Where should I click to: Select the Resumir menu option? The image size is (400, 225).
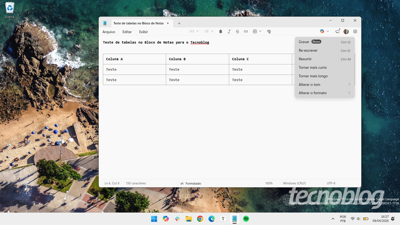point(305,59)
